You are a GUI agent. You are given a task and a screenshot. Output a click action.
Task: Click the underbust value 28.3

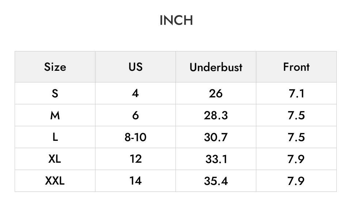[216, 115]
